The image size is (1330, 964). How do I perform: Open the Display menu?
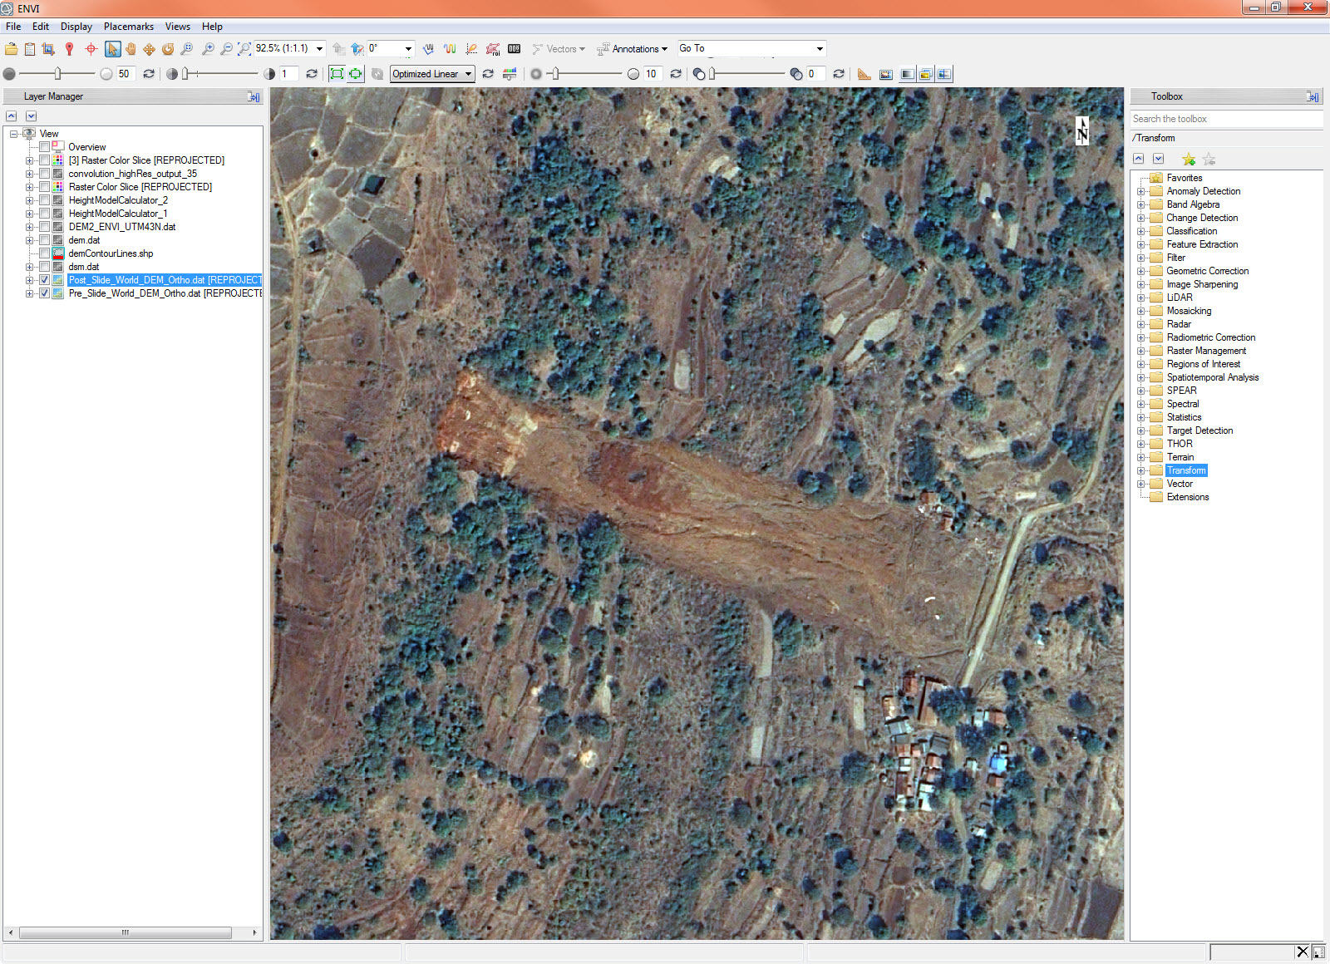coord(76,27)
